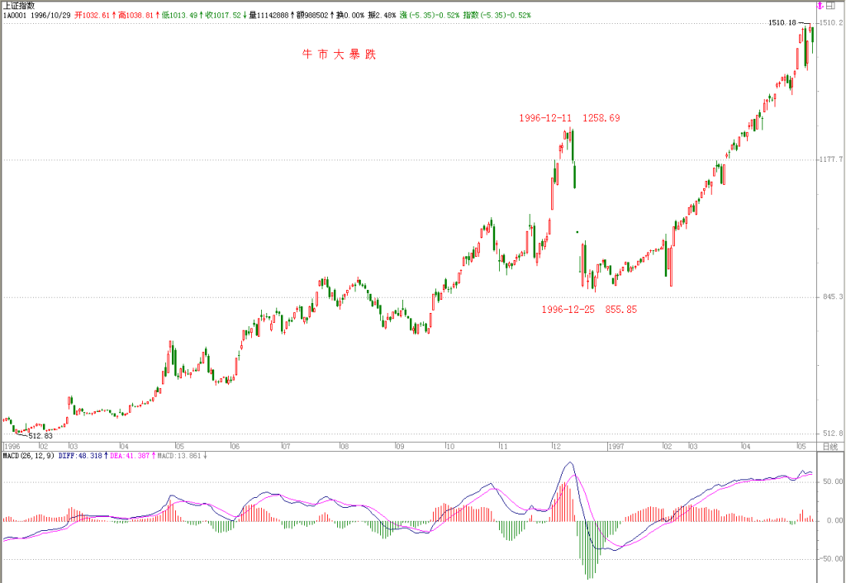846x583 pixels.
Task: Click the 50.00 MACD scale label
Action: 833,481
